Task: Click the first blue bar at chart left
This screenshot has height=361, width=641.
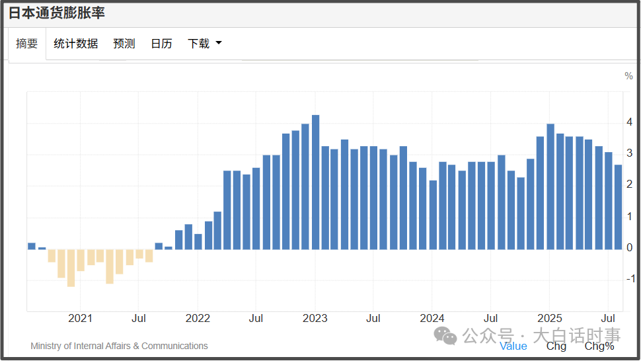Action: 32,246
